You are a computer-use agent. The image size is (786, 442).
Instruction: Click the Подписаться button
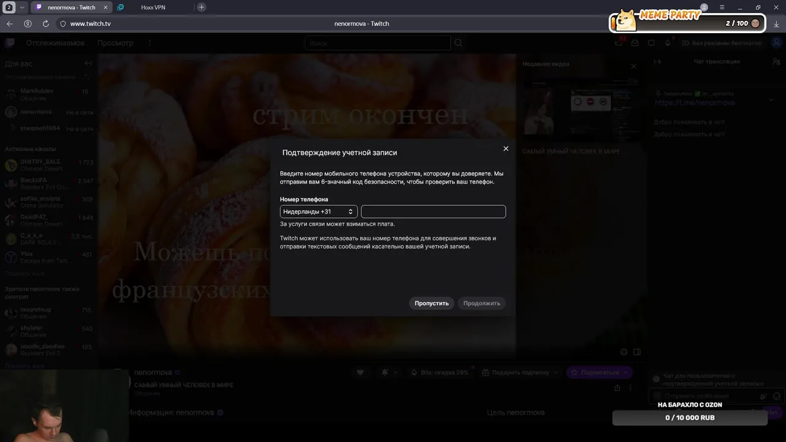click(599, 372)
